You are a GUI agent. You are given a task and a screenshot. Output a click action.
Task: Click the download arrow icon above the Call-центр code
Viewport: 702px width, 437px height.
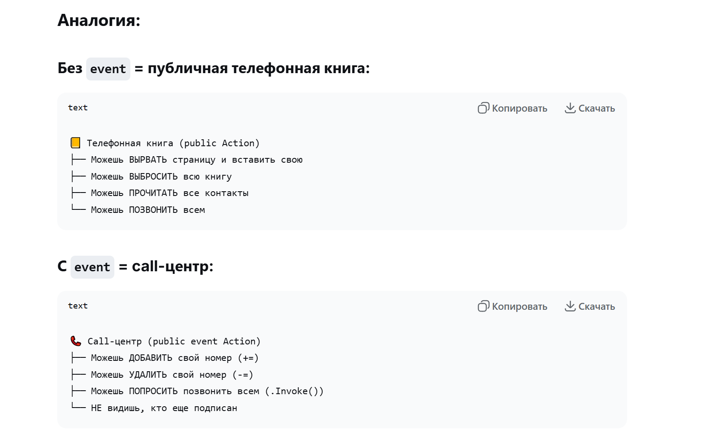pos(570,306)
